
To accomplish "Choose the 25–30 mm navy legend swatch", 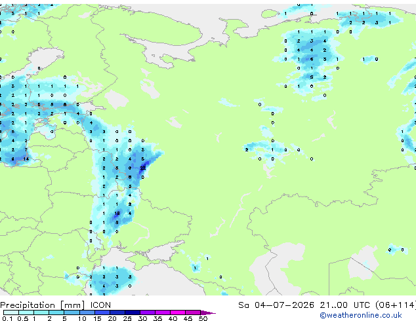I will point(132,312).
